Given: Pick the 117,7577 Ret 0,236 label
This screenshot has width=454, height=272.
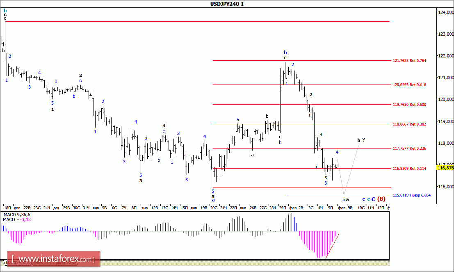Looking at the screenshot, I should [x=409, y=149].
